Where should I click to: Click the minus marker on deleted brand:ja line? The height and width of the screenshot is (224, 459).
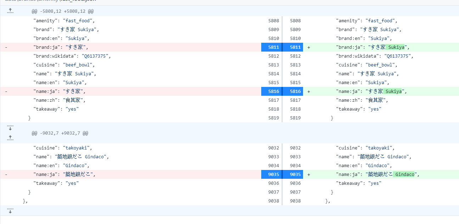[x=6, y=47]
